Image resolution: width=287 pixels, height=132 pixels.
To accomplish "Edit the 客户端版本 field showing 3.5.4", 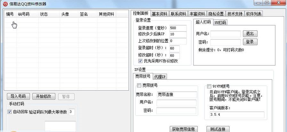I will [x=237, y=115].
